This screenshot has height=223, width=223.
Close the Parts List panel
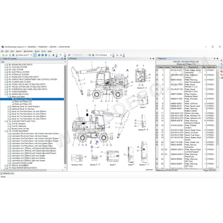pos(218,59)
